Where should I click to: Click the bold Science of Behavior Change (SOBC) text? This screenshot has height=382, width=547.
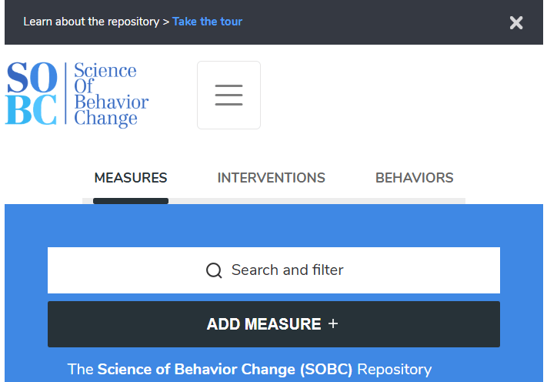225,369
